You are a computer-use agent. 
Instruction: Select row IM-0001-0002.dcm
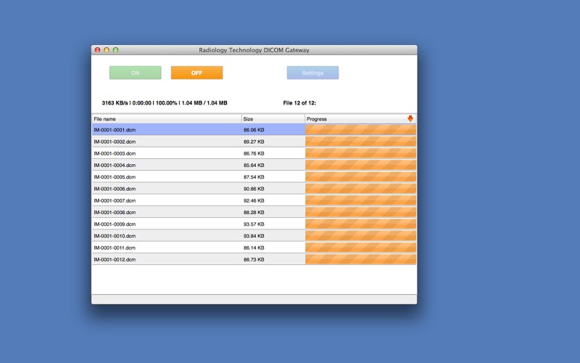point(254,142)
